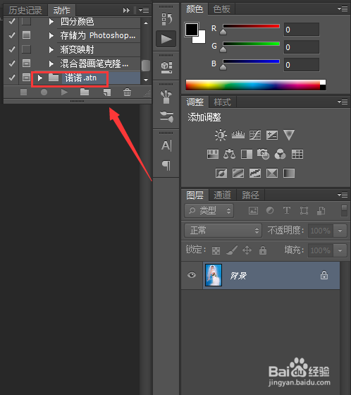Image resolution: width=351 pixels, height=395 pixels.
Task: Open the Paragraph panel icon
Action: click(166, 166)
